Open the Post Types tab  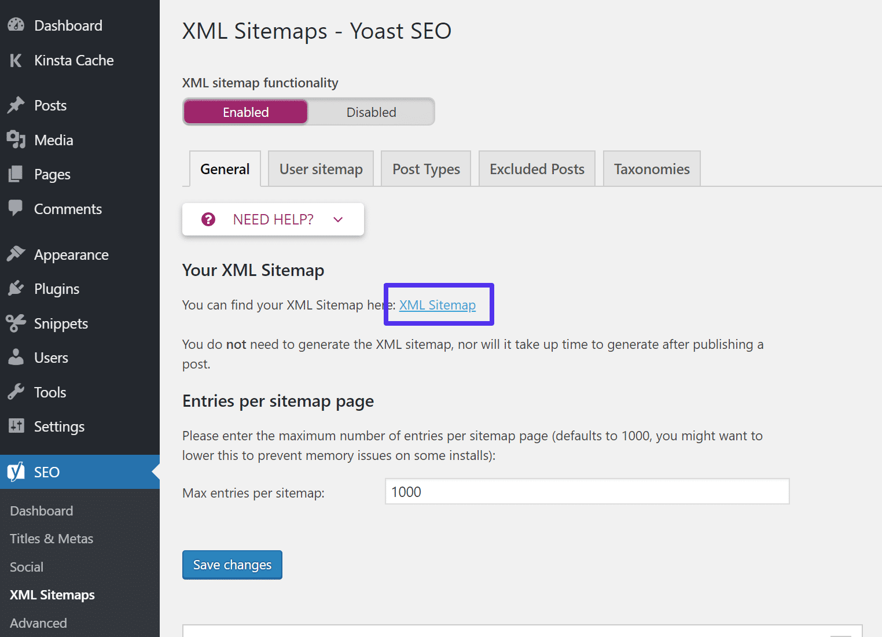[426, 169]
